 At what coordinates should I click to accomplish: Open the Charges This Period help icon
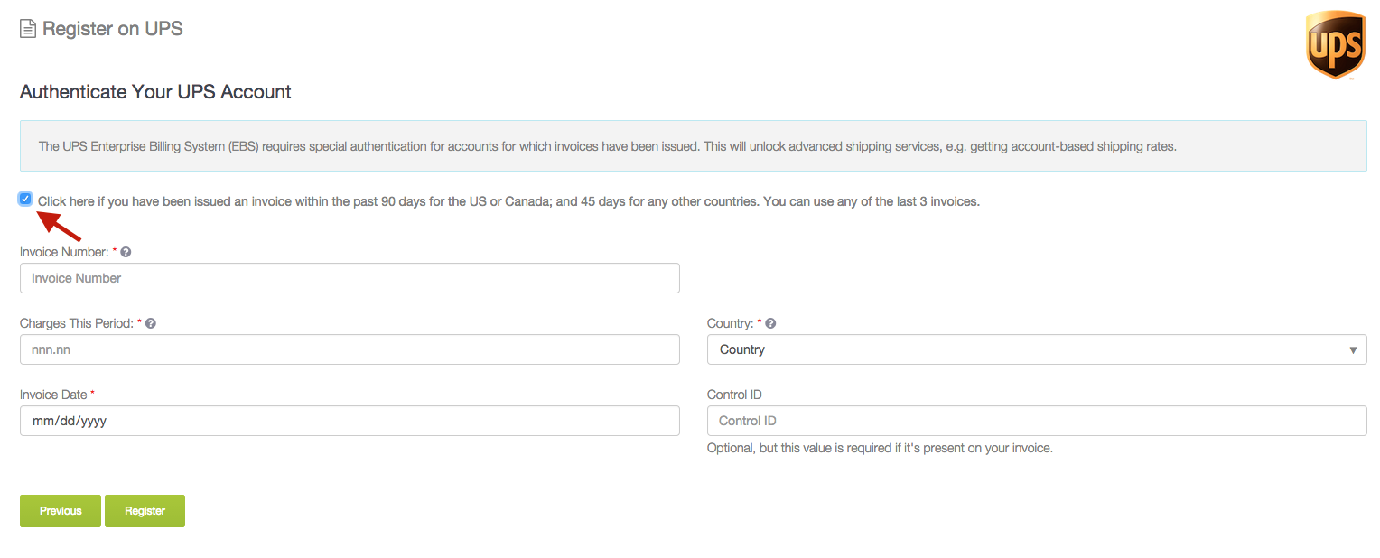[151, 323]
